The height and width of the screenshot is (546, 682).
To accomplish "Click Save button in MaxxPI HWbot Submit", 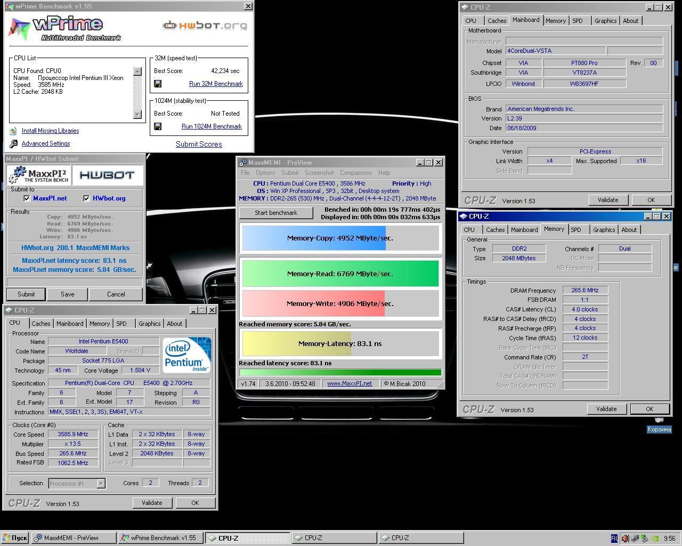I will pos(68,294).
